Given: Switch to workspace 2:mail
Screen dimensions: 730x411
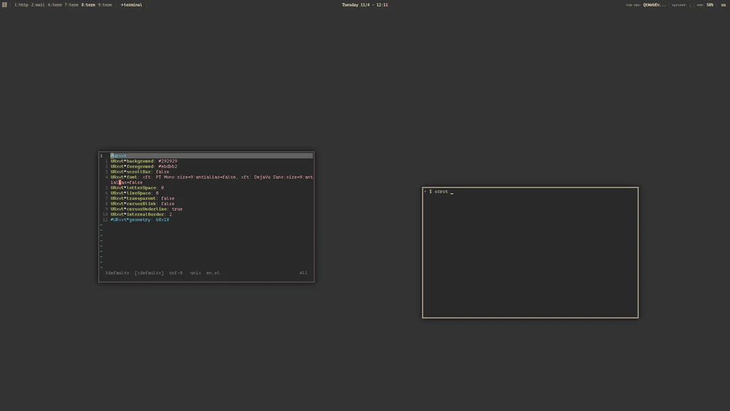Looking at the screenshot, I should pos(39,5).
